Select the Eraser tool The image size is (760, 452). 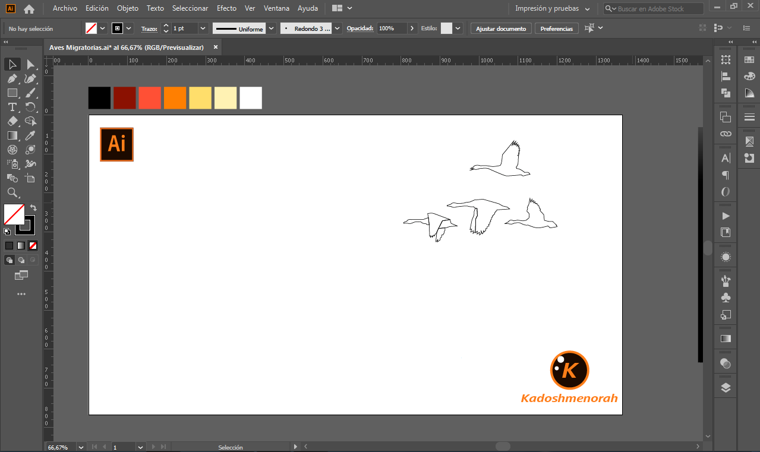pos(12,121)
